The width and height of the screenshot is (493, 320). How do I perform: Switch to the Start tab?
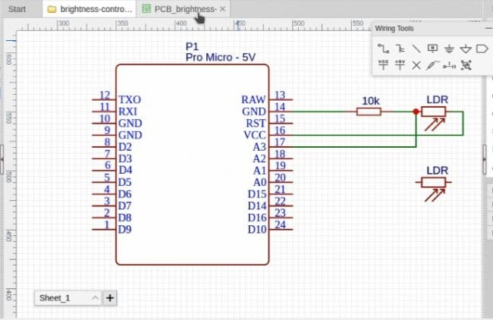point(17,9)
